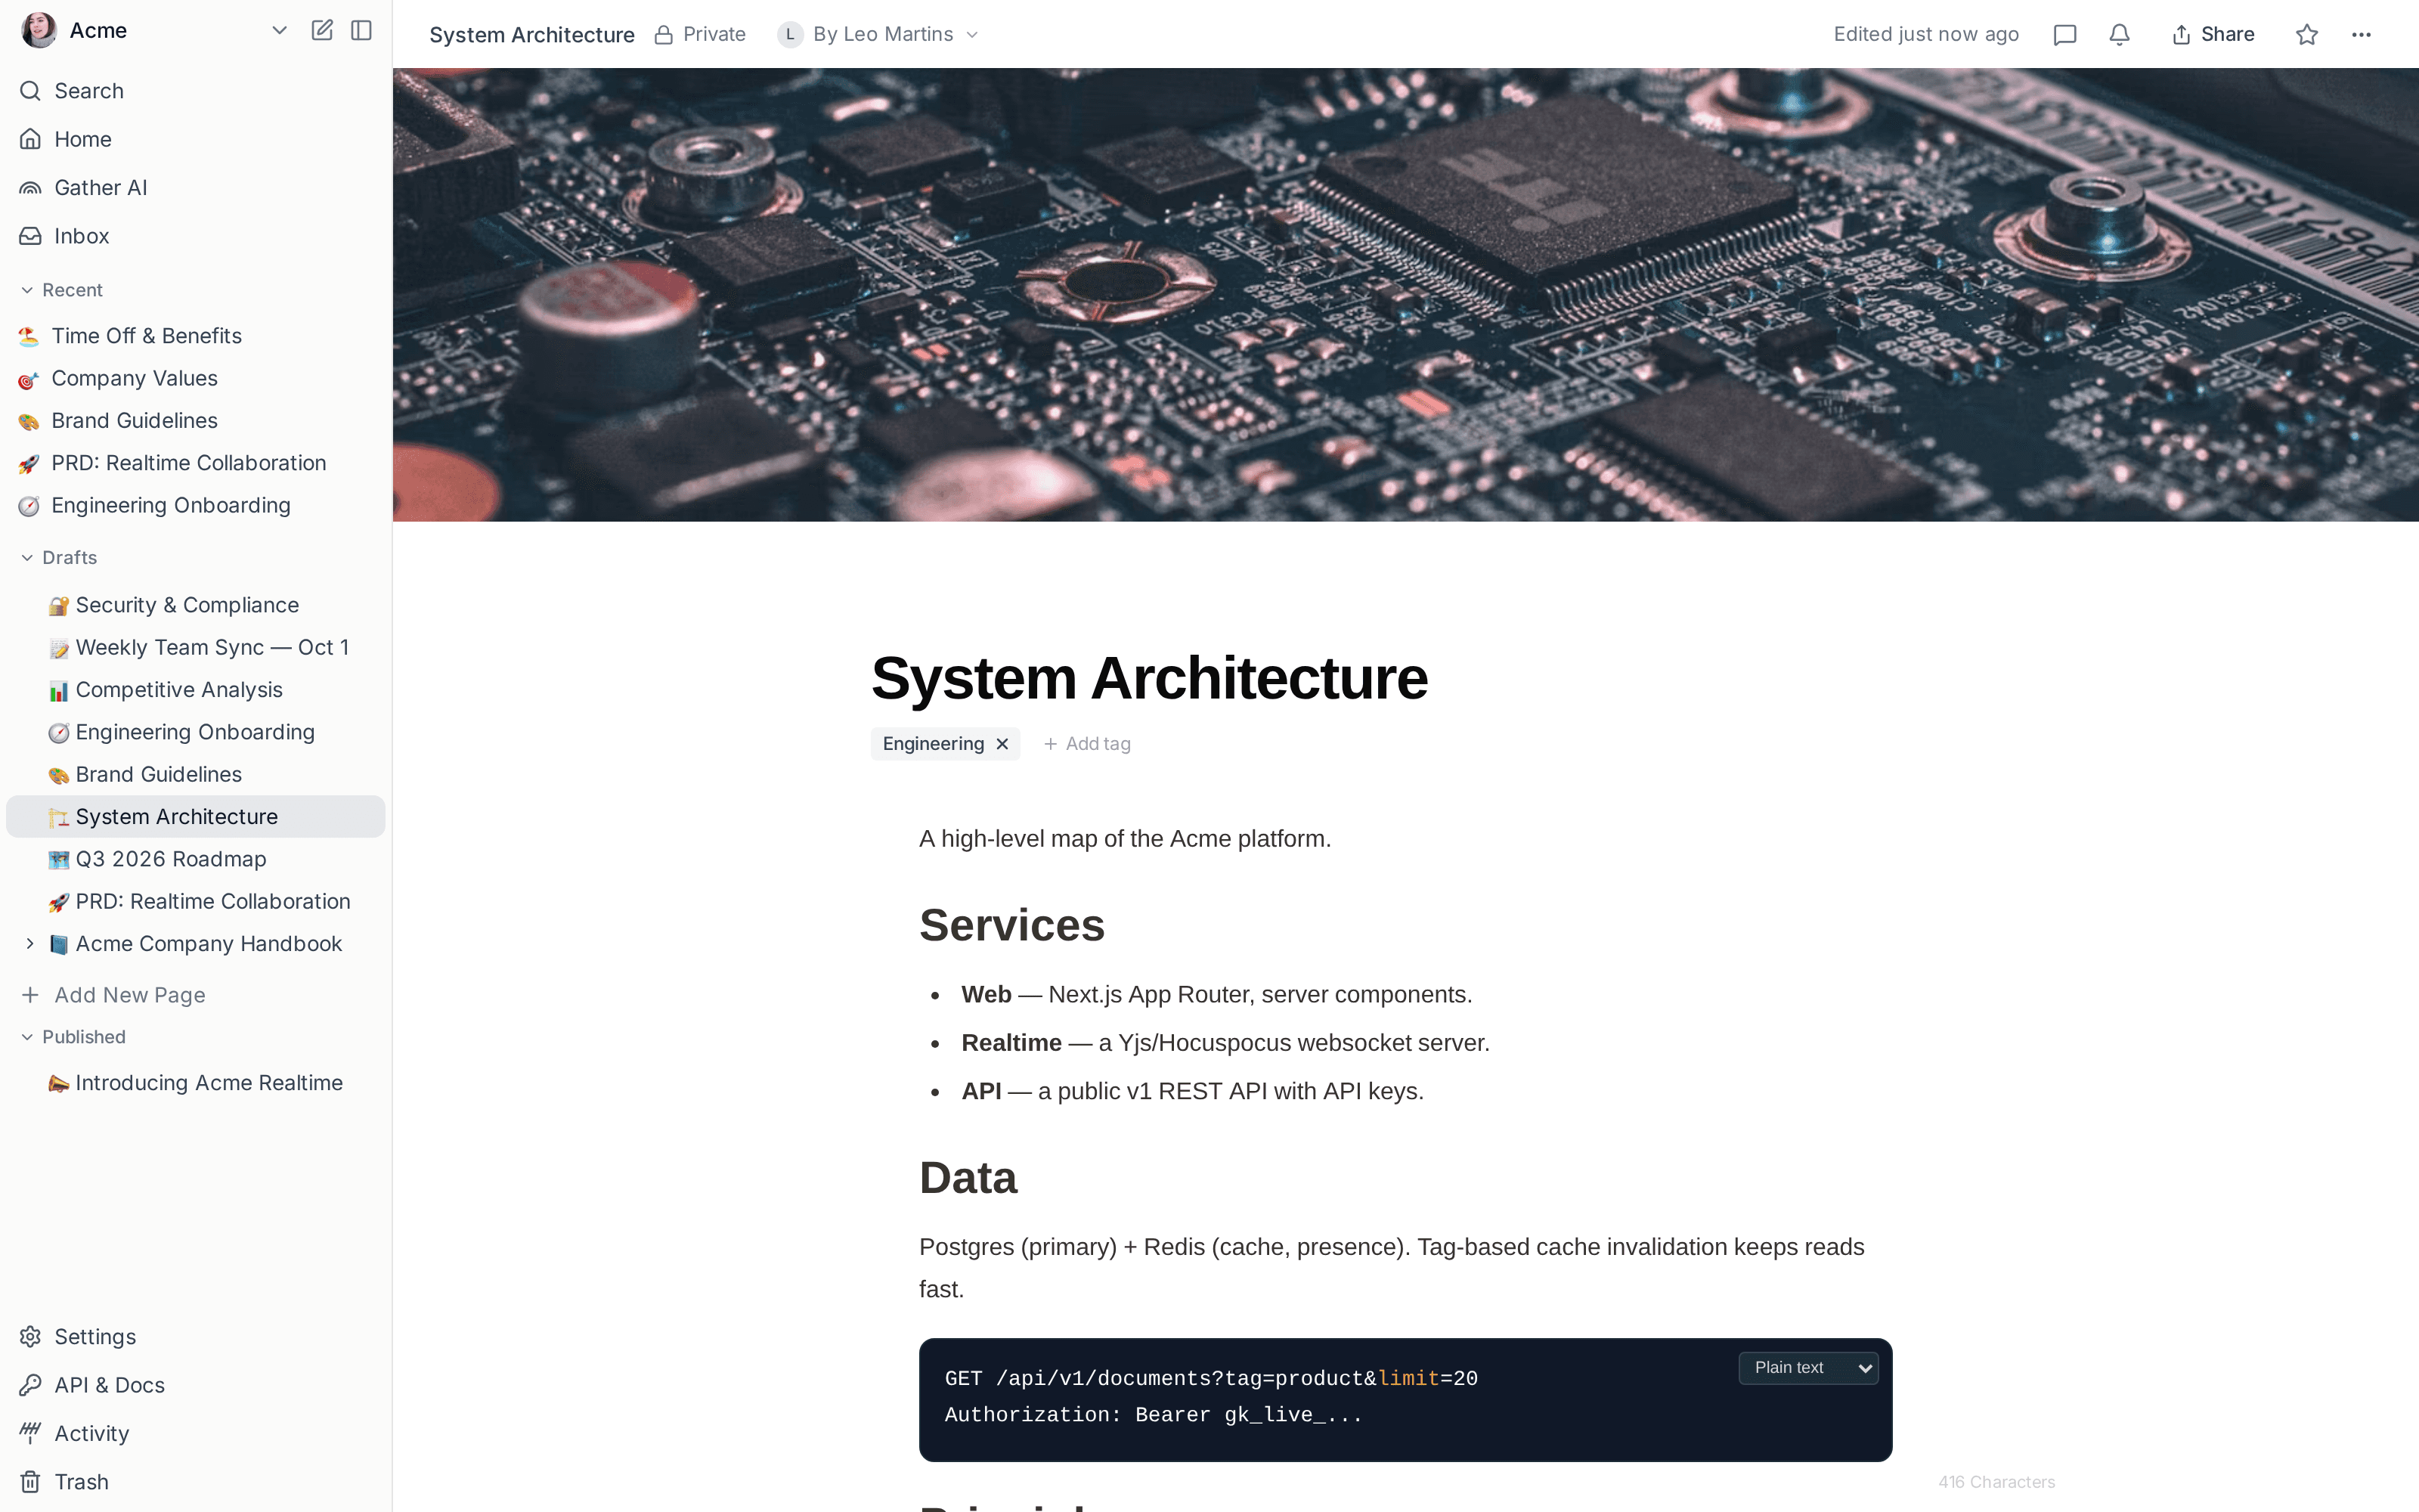Open Time Off & Benefits recent page
This screenshot has height=1512, width=2419.
196,336
